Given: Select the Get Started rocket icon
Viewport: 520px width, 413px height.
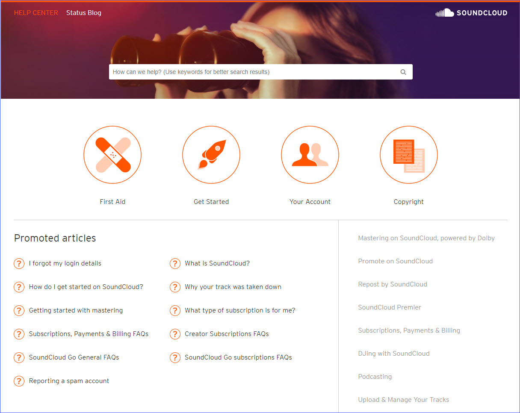Looking at the screenshot, I should point(211,155).
